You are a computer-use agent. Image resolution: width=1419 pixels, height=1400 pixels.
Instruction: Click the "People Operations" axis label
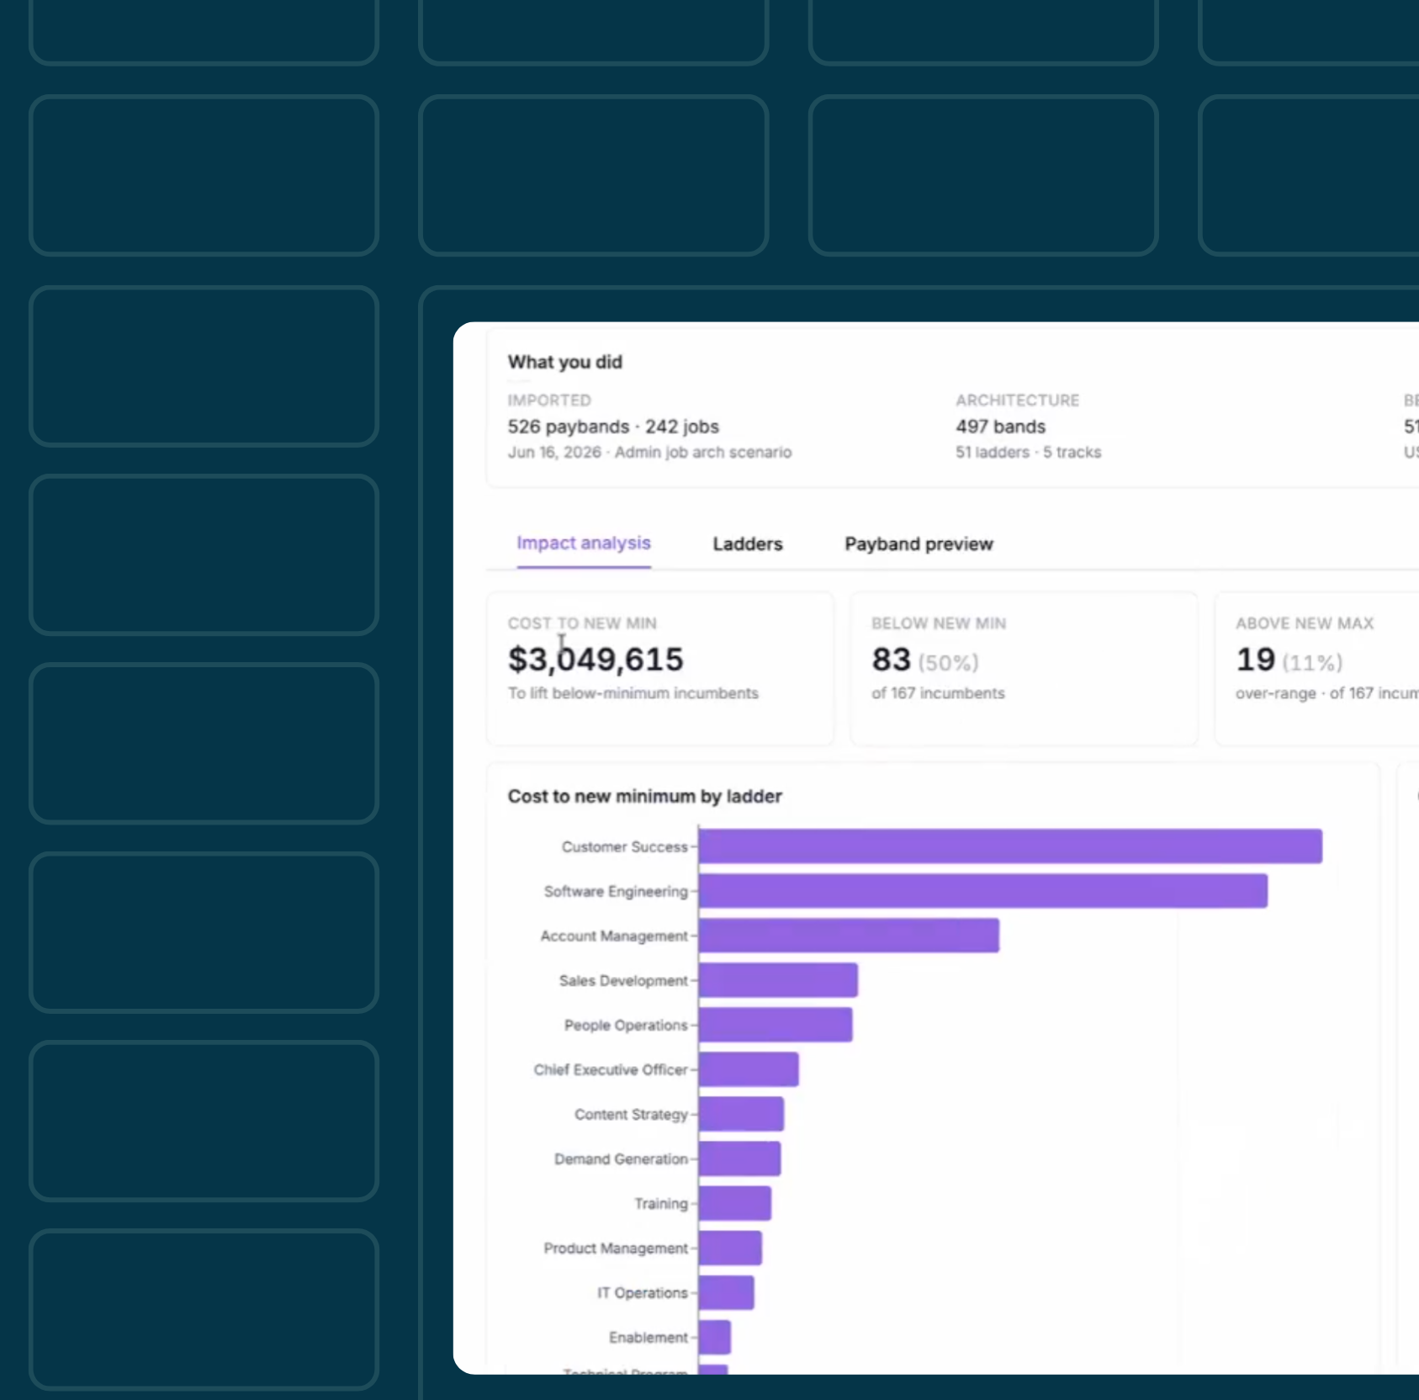tap(626, 1026)
